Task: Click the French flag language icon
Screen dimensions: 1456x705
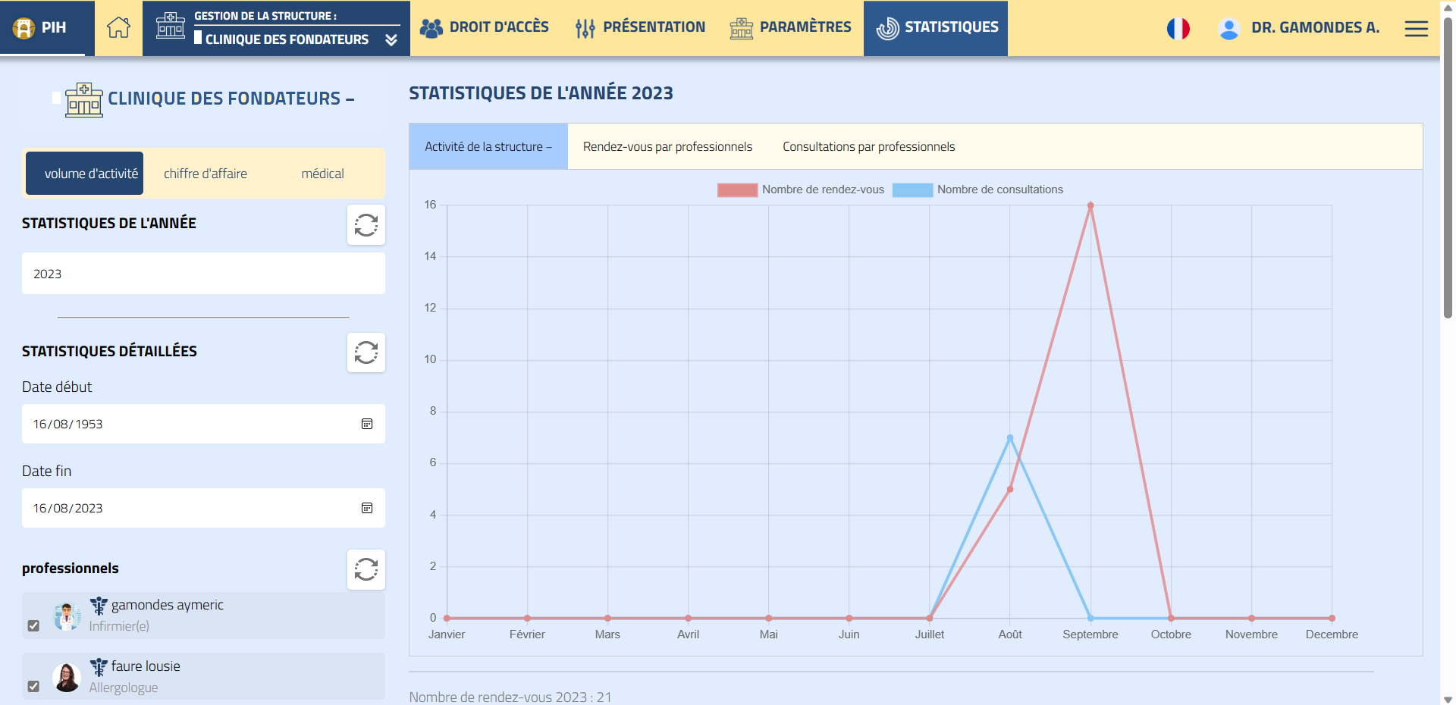Action: pyautogui.click(x=1178, y=29)
